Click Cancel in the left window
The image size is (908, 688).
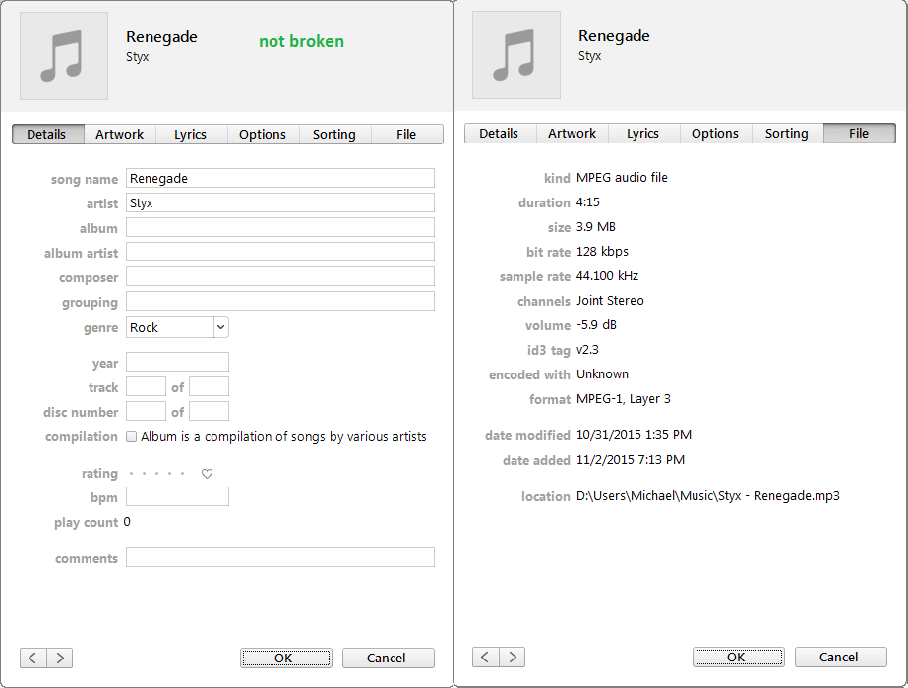(388, 658)
